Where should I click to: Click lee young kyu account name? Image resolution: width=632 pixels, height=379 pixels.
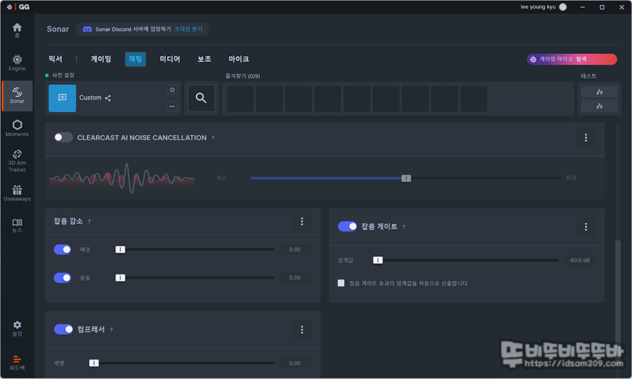[538, 7]
